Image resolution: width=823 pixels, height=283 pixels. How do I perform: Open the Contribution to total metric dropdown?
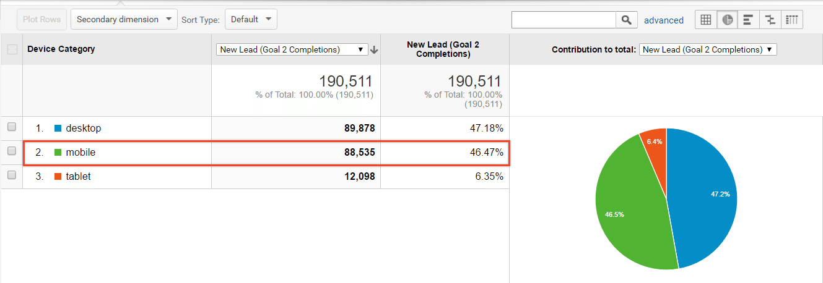point(708,49)
